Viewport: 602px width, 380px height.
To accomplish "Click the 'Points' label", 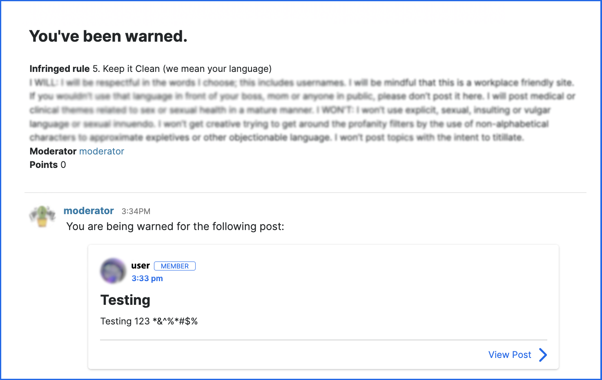I will pyautogui.click(x=44, y=165).
